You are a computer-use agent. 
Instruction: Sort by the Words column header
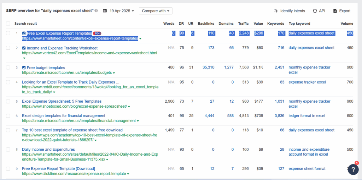point(169,24)
